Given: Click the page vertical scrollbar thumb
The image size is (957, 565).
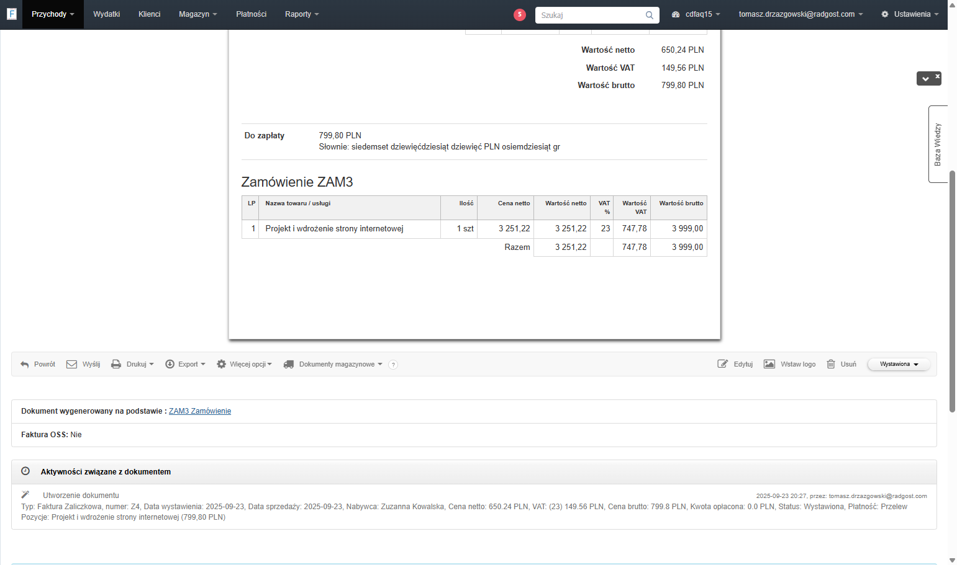Looking at the screenshot, I should [952, 291].
